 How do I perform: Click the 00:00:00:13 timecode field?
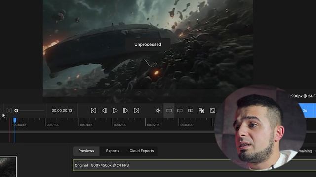point(62,110)
